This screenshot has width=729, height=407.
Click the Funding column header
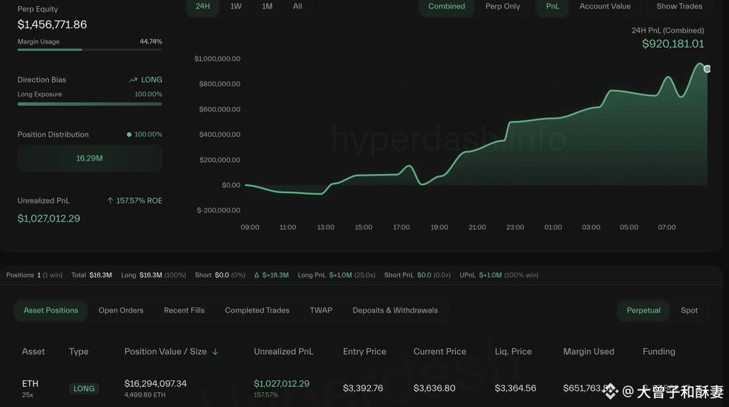click(659, 352)
